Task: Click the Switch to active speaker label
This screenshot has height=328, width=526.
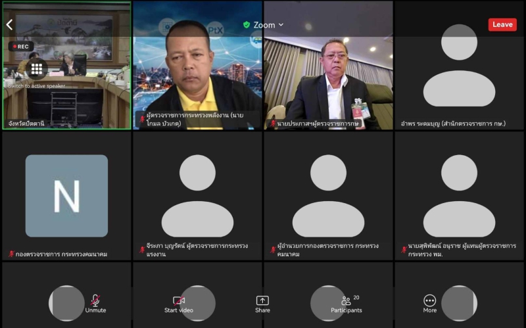Action: (x=37, y=86)
